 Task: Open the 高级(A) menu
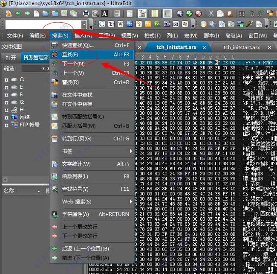[234, 36]
